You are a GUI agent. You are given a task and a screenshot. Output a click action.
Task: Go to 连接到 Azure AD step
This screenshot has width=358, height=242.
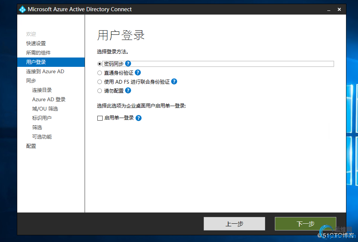click(45, 71)
